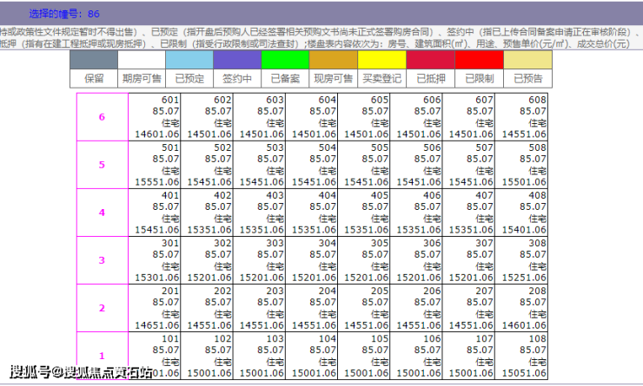Click the 现房可售 legend label
The image size is (643, 386).
pos(334,79)
